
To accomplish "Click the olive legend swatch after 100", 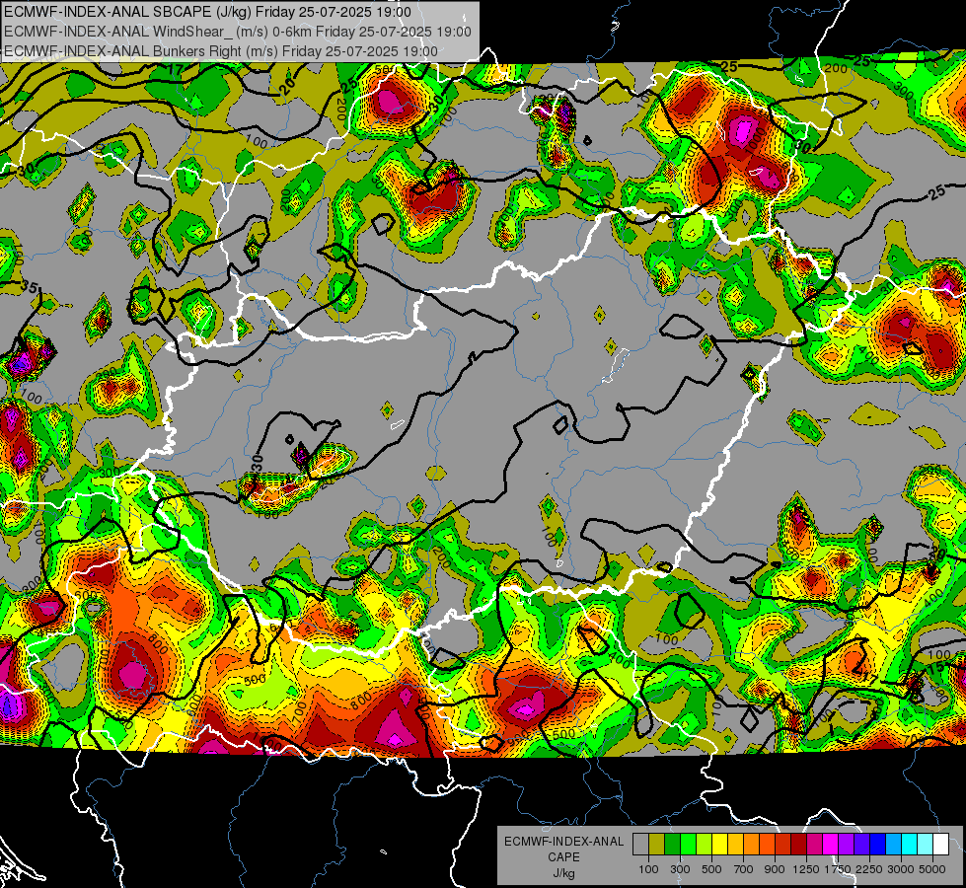I will [657, 844].
